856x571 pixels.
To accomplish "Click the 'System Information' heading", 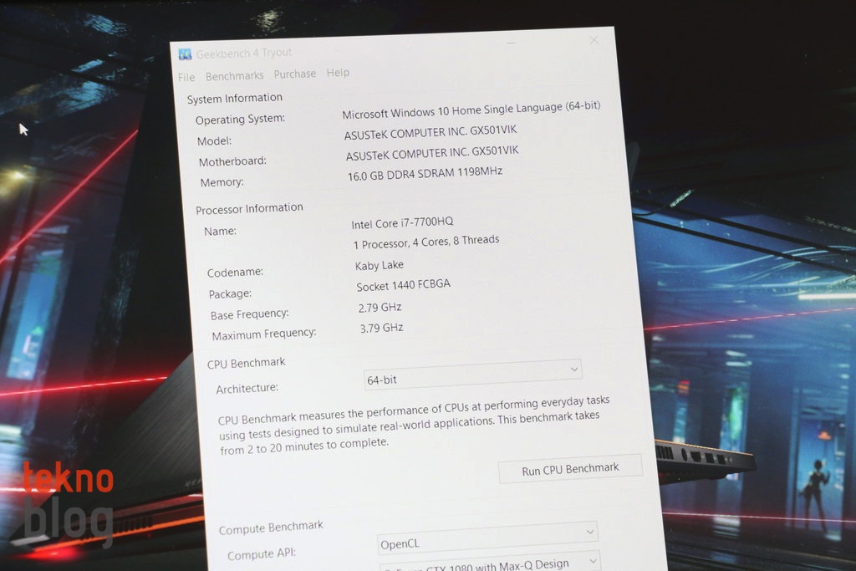I will [x=235, y=99].
